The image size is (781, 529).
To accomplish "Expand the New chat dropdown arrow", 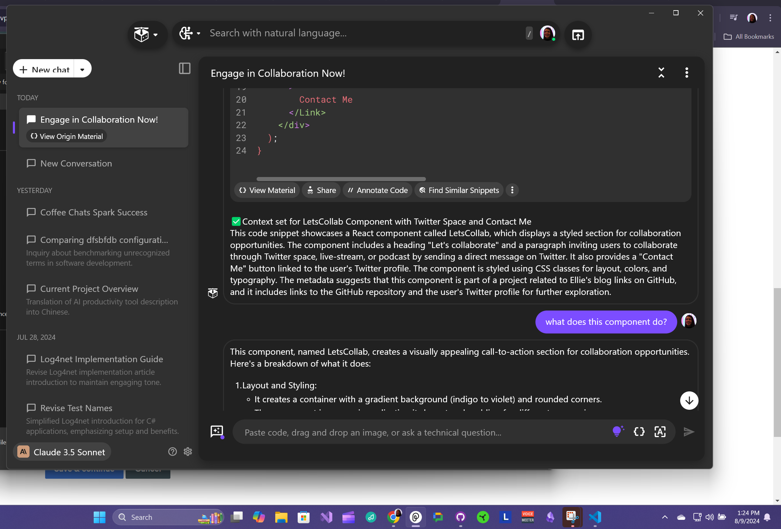I will point(82,70).
